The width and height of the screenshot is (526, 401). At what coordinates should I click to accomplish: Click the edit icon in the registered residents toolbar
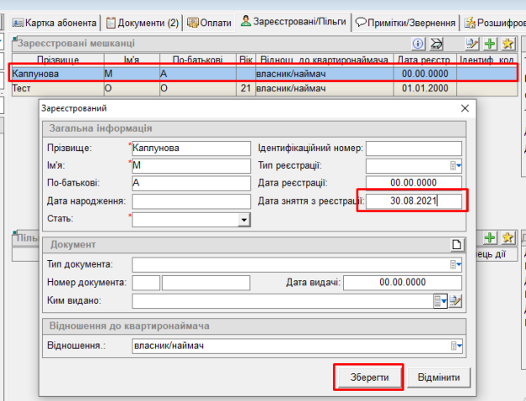pyautogui.click(x=472, y=43)
